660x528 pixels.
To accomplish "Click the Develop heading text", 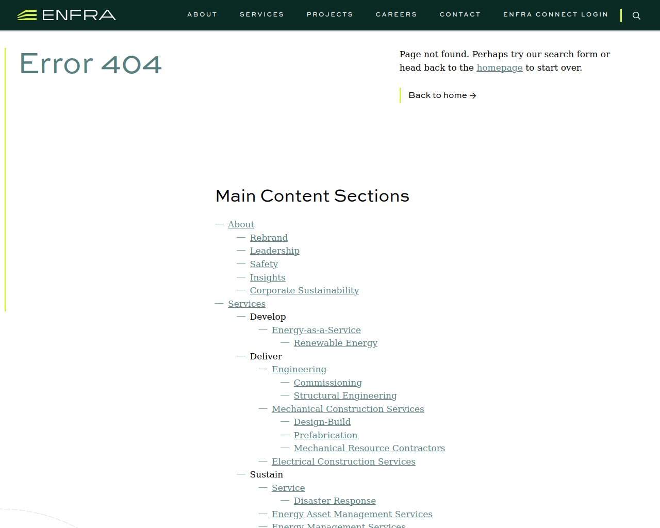I will pyautogui.click(x=268, y=317).
